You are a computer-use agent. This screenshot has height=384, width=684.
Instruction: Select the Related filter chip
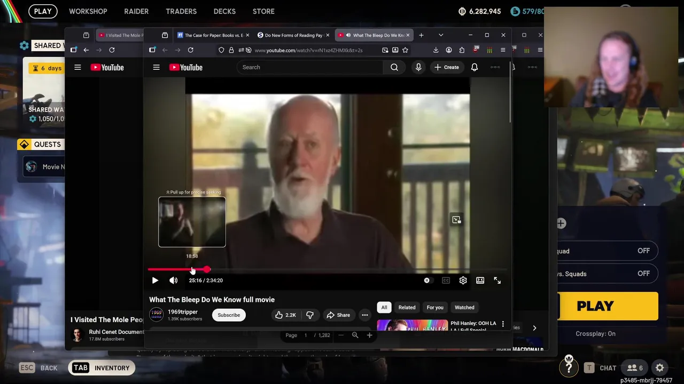click(407, 307)
